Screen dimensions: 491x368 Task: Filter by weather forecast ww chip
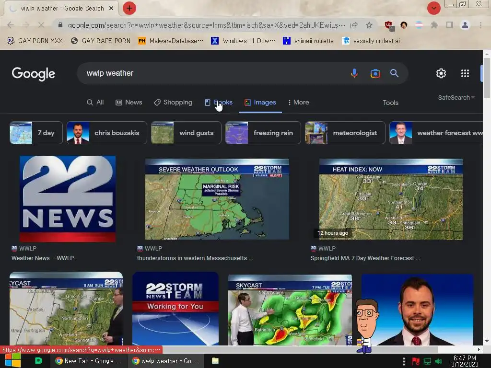pos(436,133)
